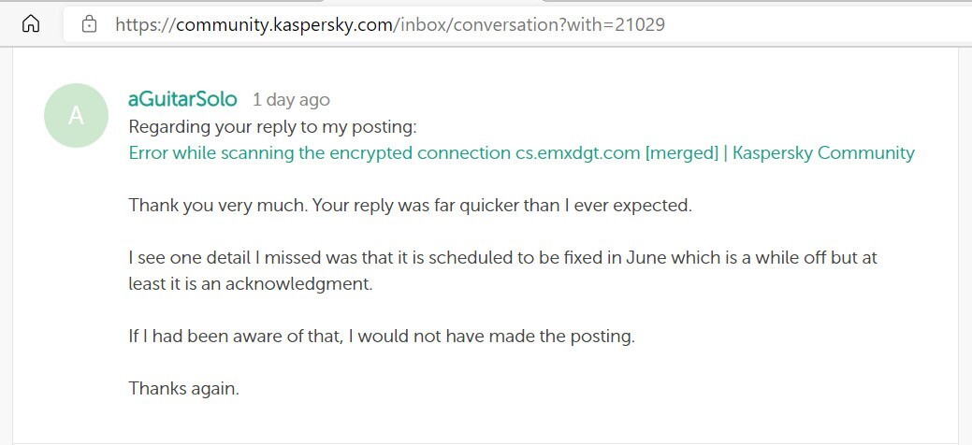Click the browser Home icon

30,23
